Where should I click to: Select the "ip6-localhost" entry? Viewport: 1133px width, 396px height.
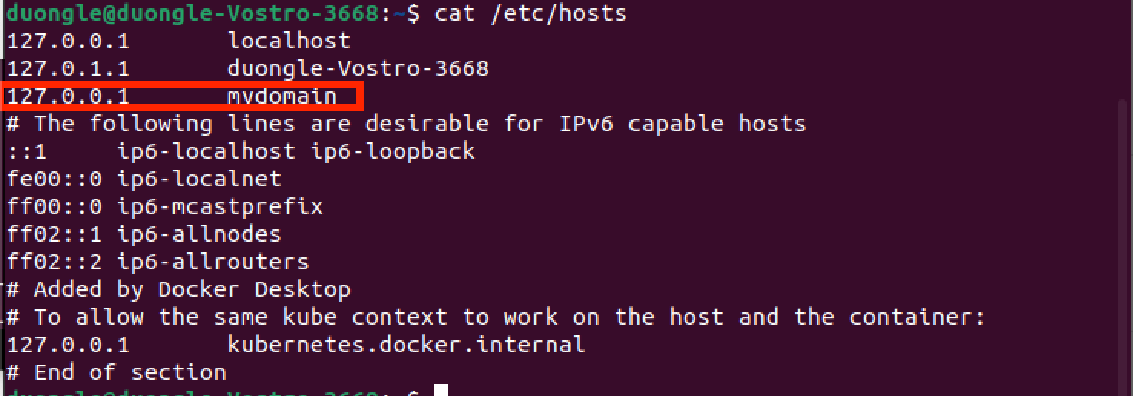pos(206,151)
